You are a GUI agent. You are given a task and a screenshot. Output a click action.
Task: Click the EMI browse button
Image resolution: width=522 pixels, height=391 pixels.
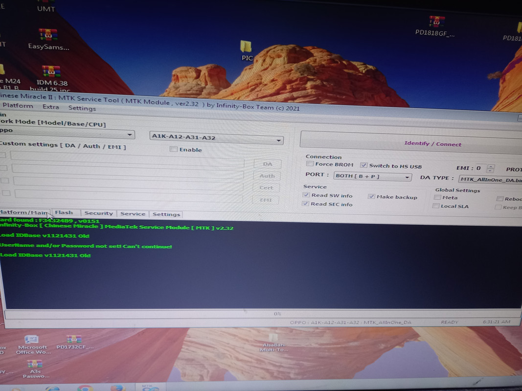[x=265, y=200]
